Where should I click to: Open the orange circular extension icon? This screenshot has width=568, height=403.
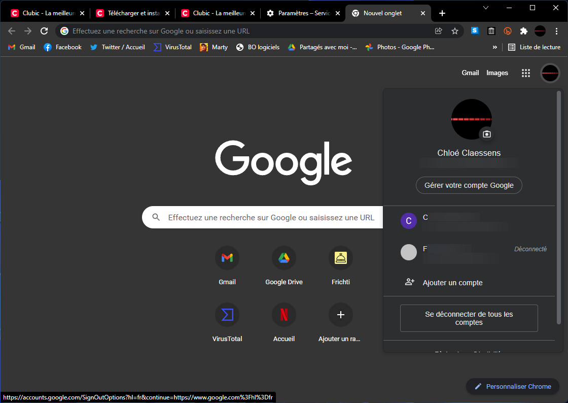click(x=508, y=31)
